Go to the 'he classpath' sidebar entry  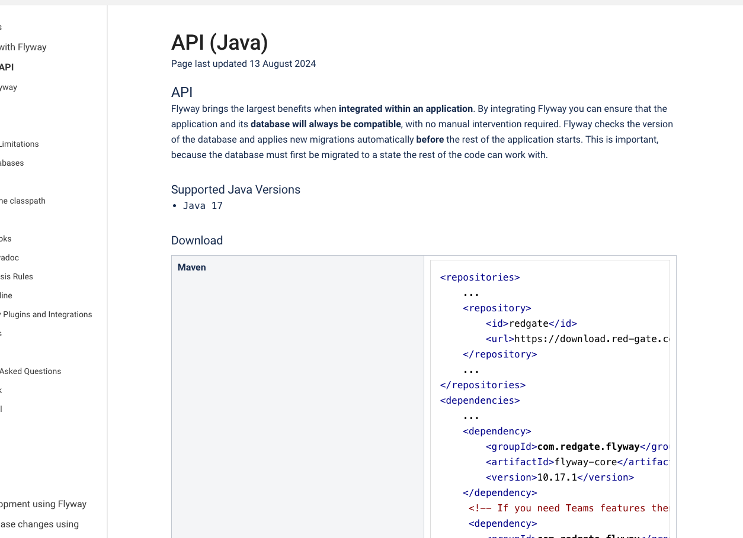point(23,201)
